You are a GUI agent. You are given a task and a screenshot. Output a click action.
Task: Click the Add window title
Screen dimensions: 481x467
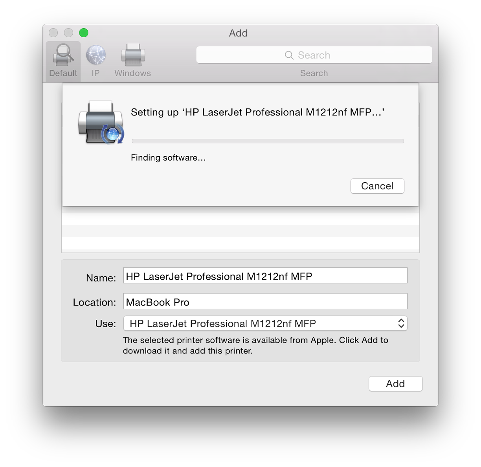[x=238, y=33]
